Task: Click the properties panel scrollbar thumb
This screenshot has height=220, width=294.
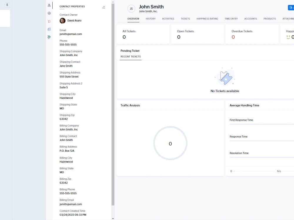Action: pyautogui.click(x=113, y=104)
